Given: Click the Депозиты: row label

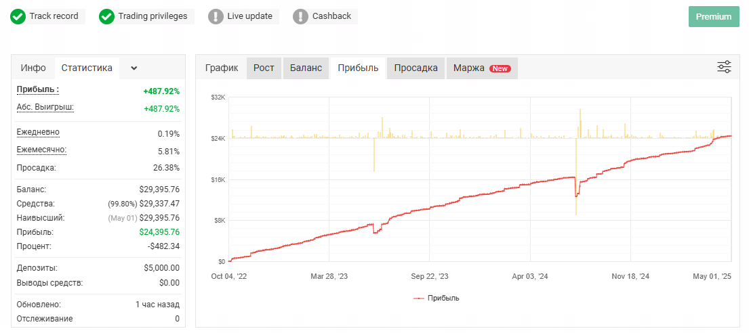Looking at the screenshot, I should 37,268.
